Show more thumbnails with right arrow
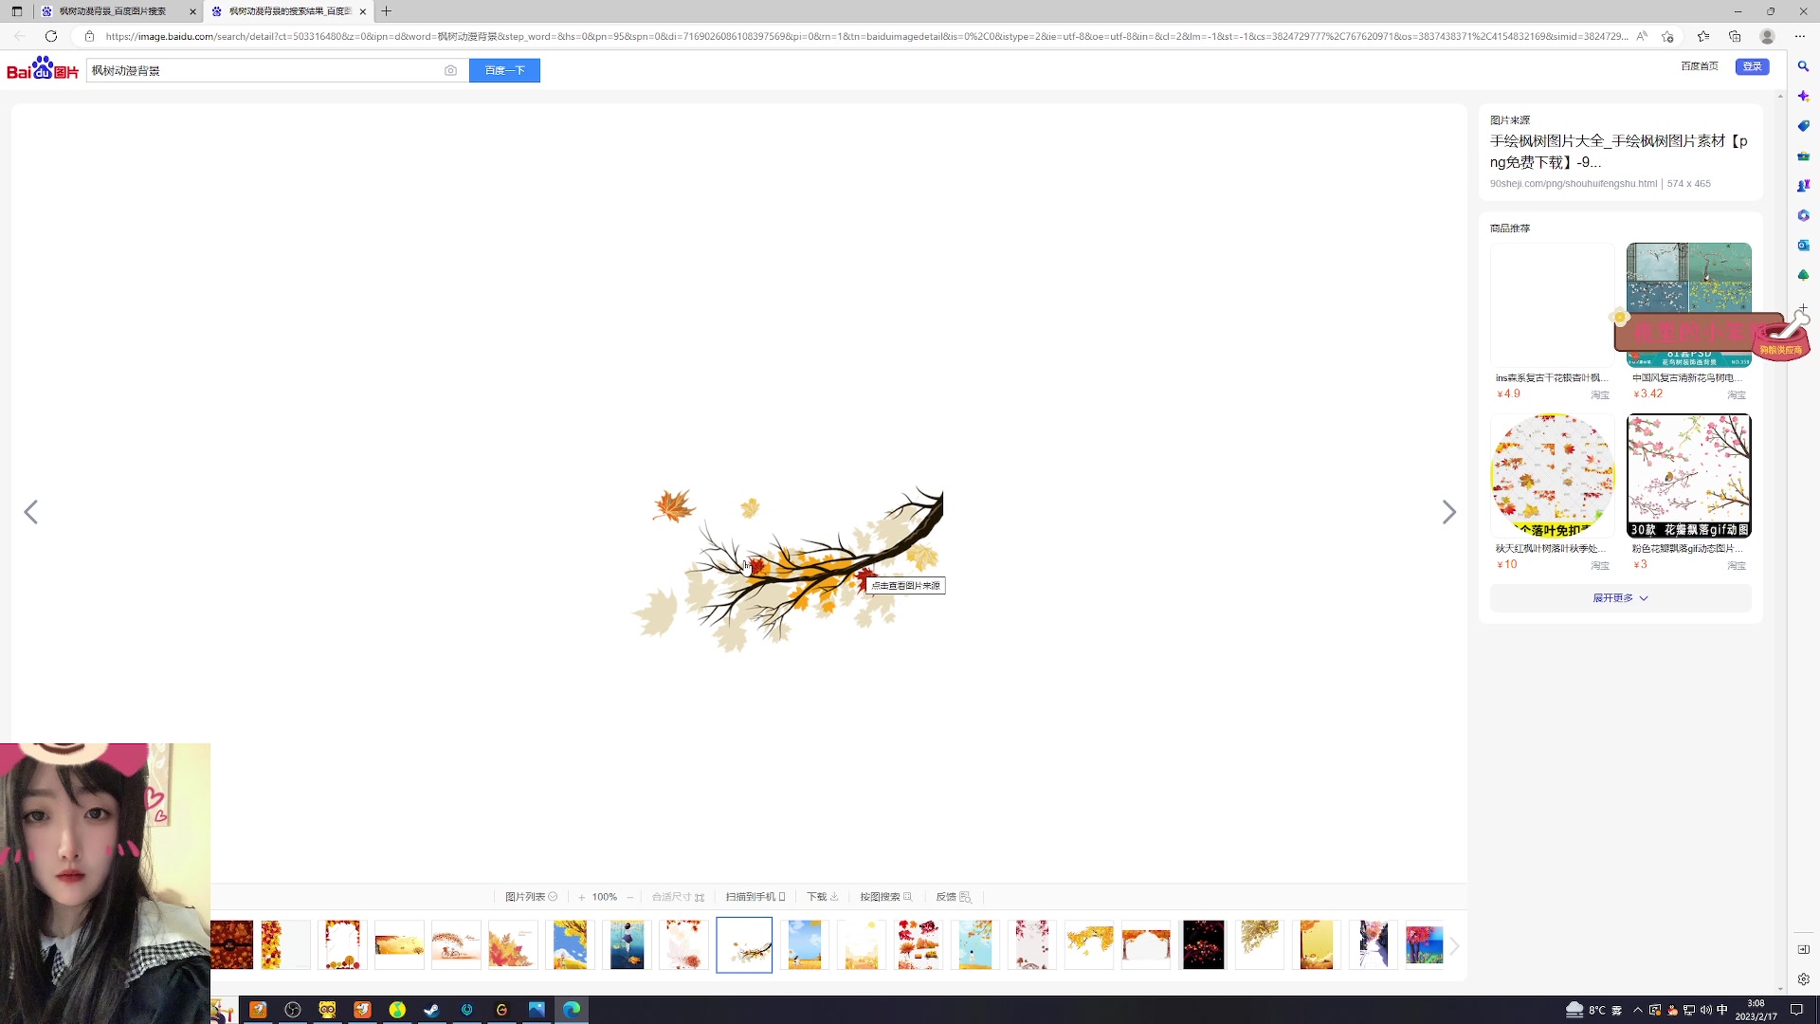The width and height of the screenshot is (1820, 1024). coord(1454,945)
